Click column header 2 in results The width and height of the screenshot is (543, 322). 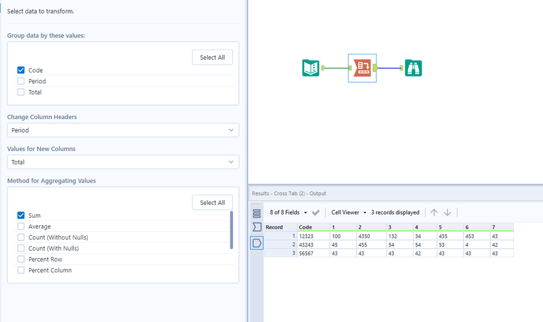coord(372,227)
